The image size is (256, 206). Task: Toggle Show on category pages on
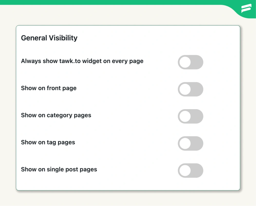[191, 116]
